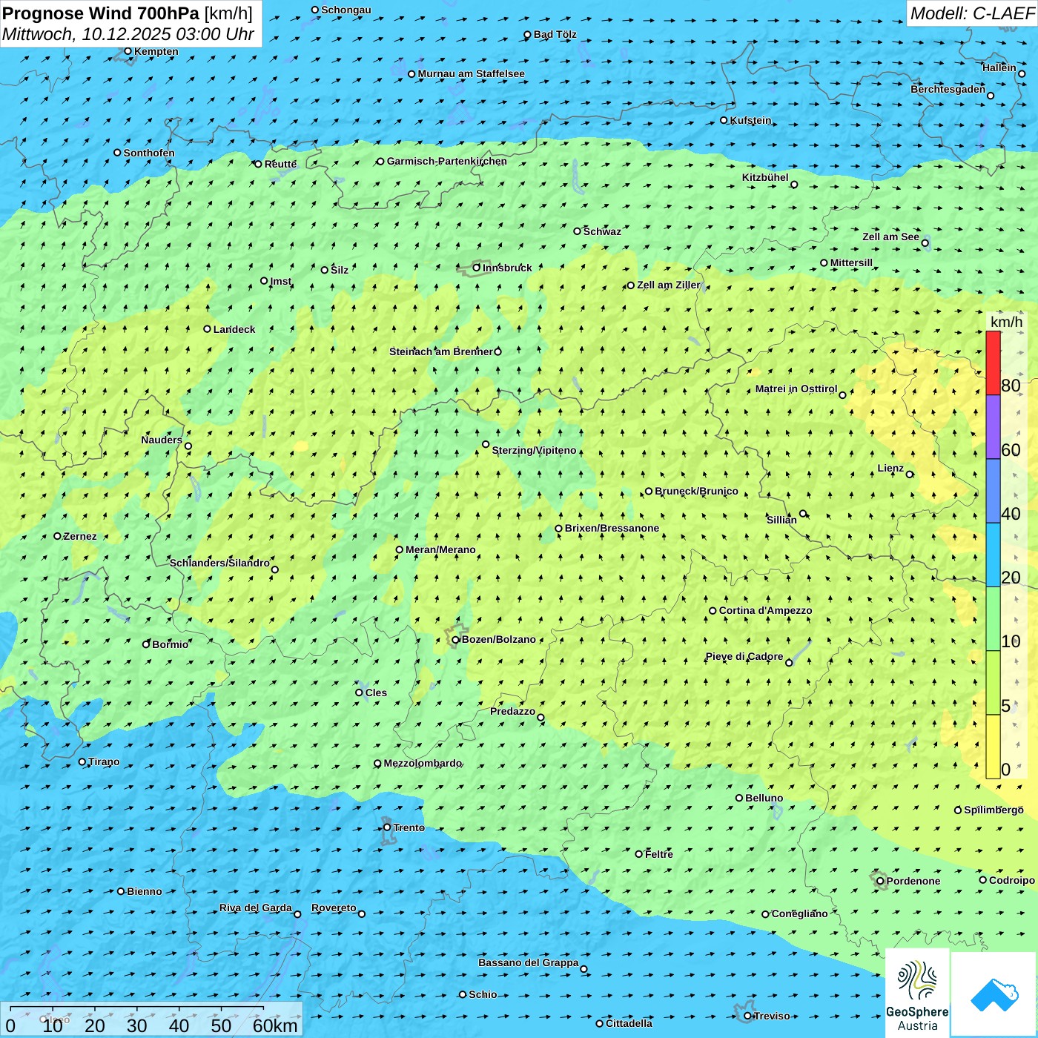
Task: Select the blue 40–60 km/h legend band
Action: (x=993, y=491)
